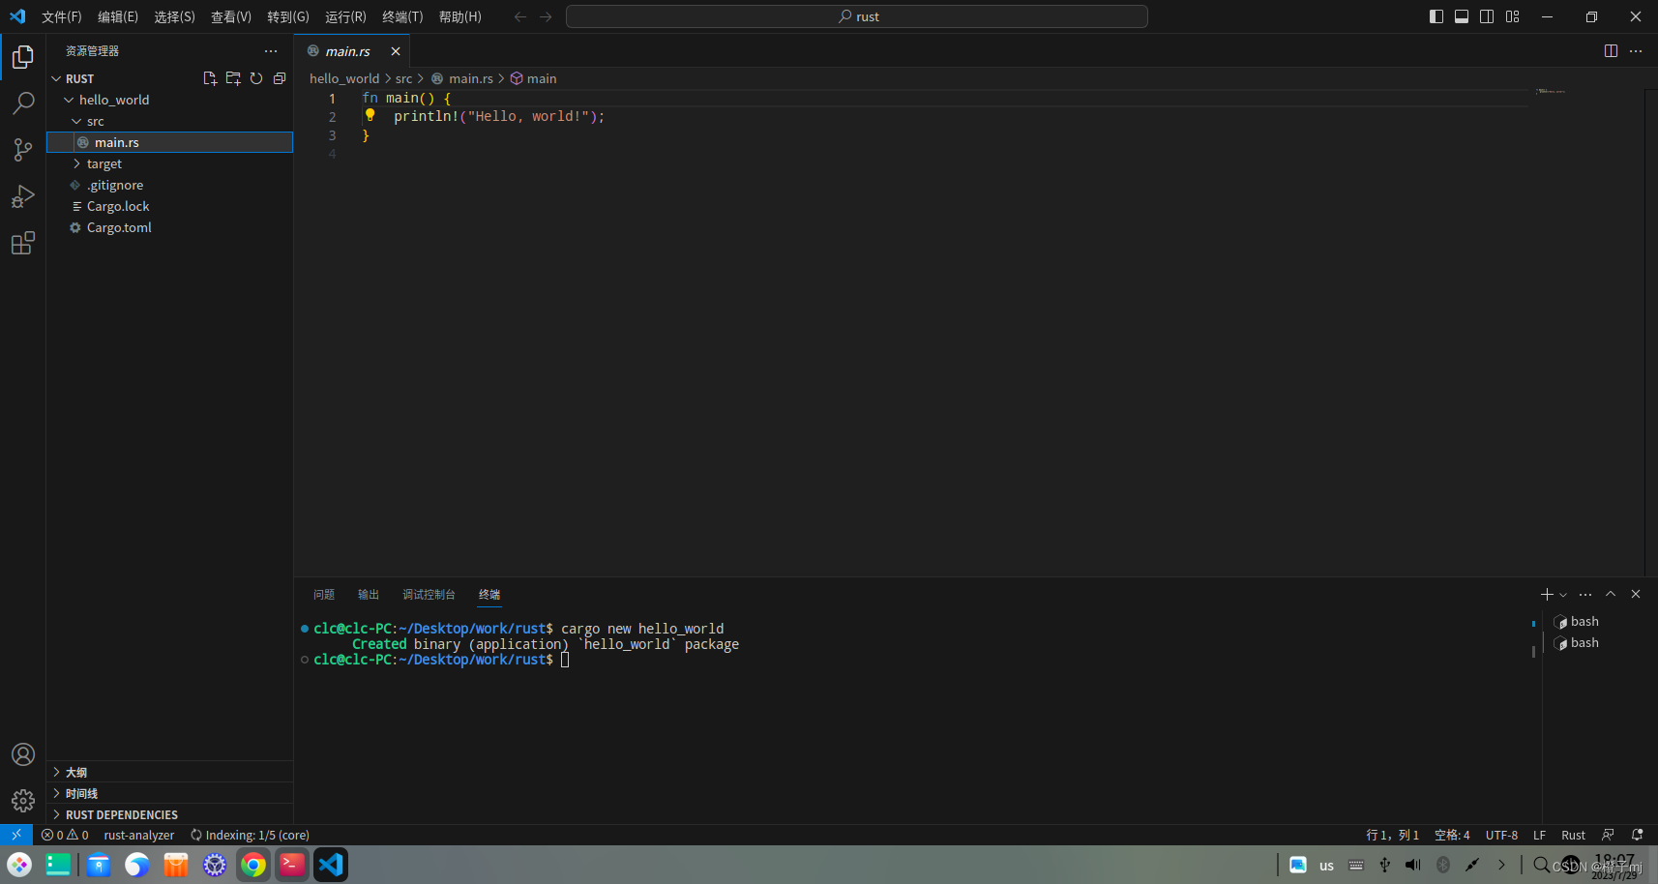The height and width of the screenshot is (884, 1658).
Task: Open the Manage gear icon
Action: point(23,801)
